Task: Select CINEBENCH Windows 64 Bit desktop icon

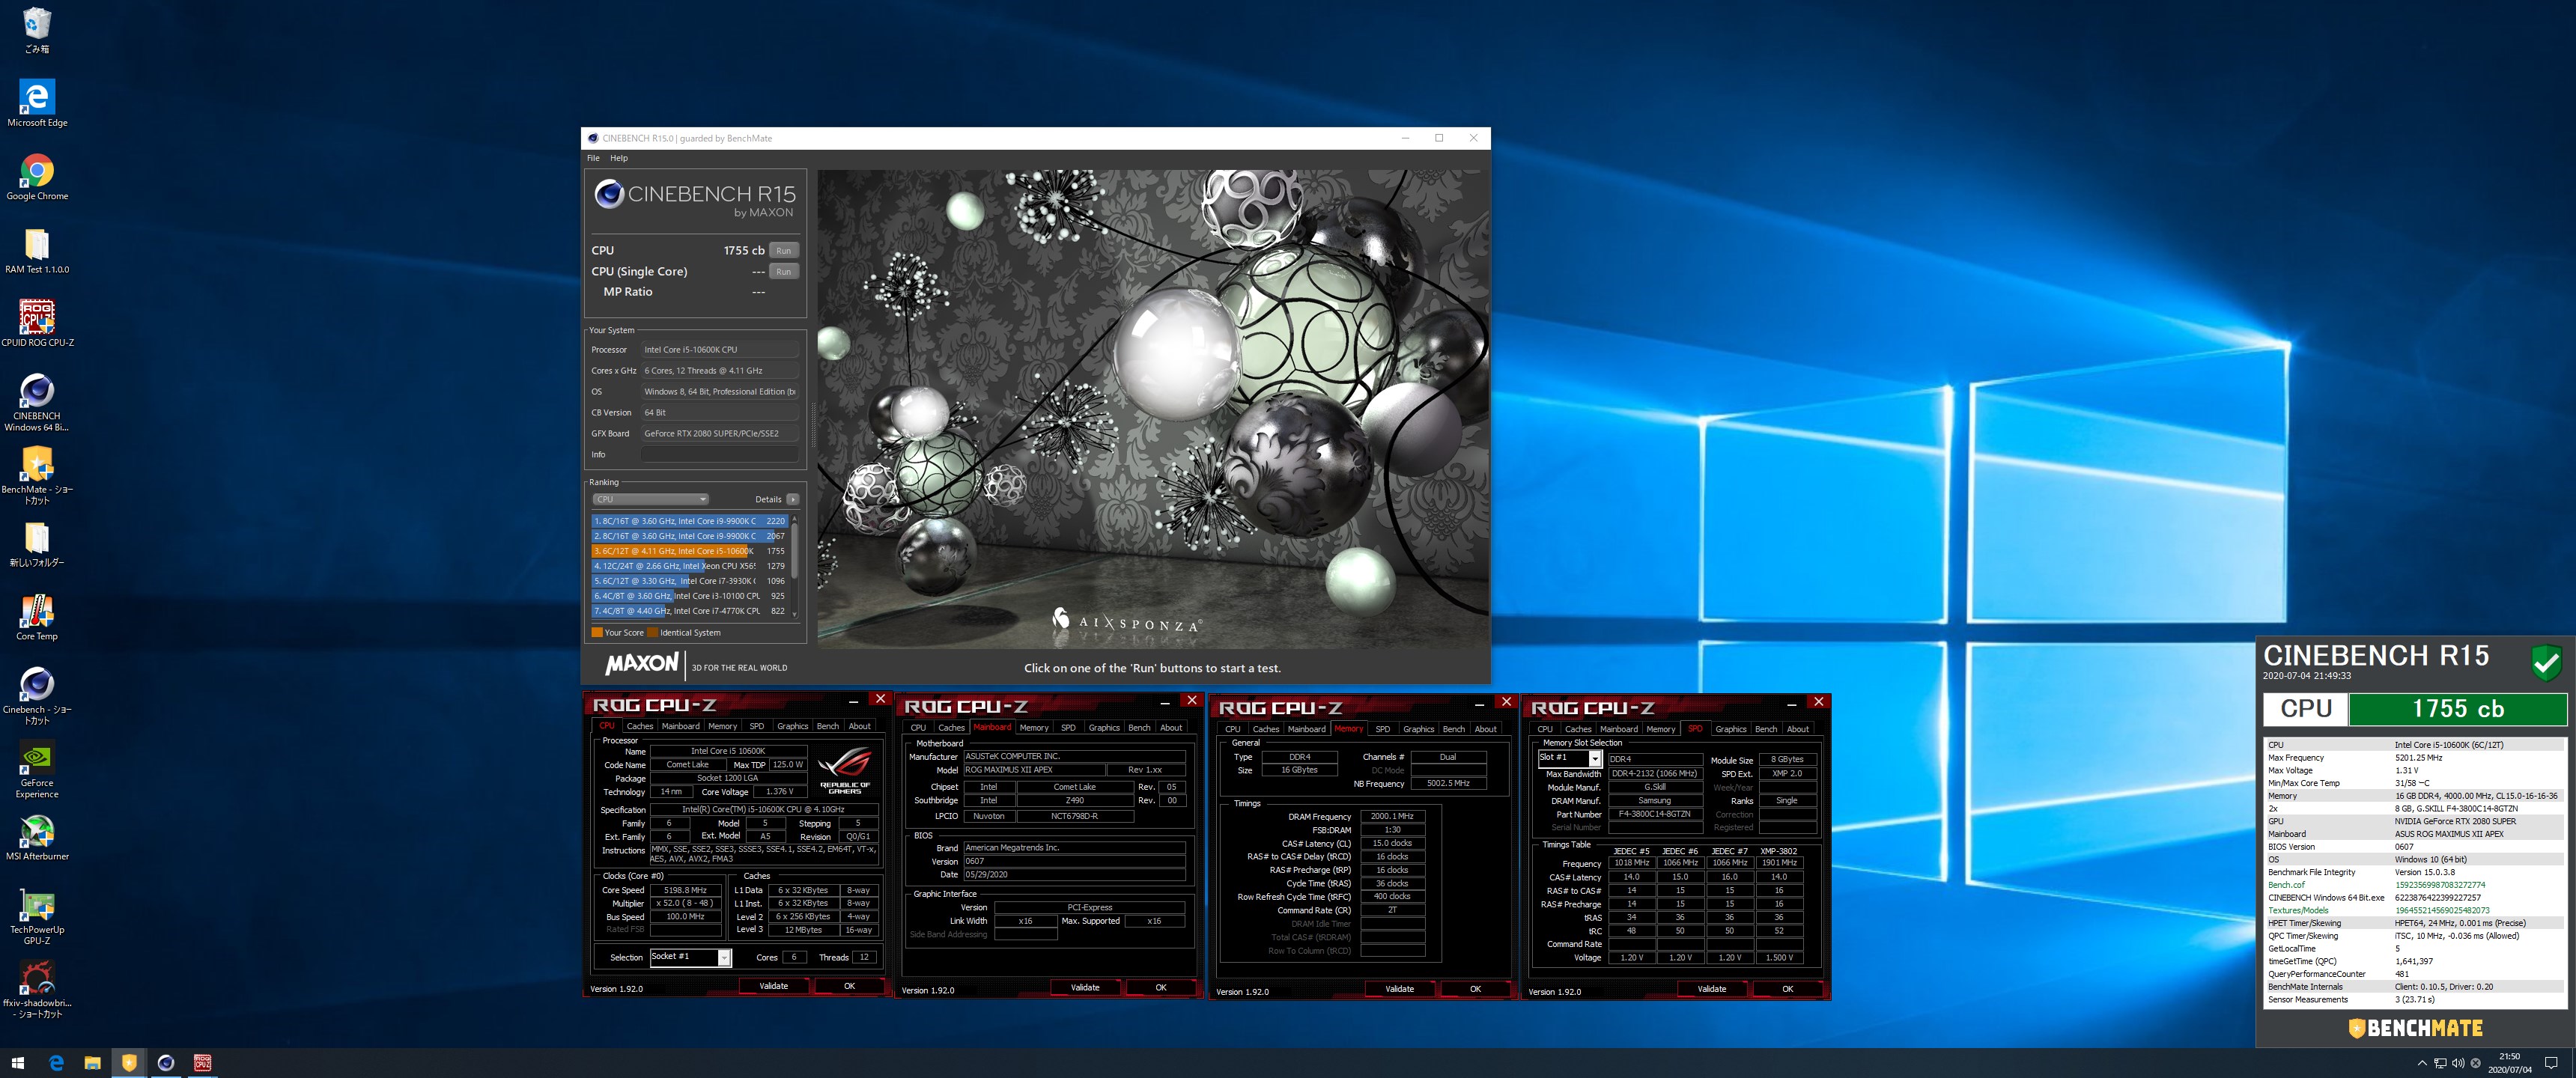Action: [37, 402]
